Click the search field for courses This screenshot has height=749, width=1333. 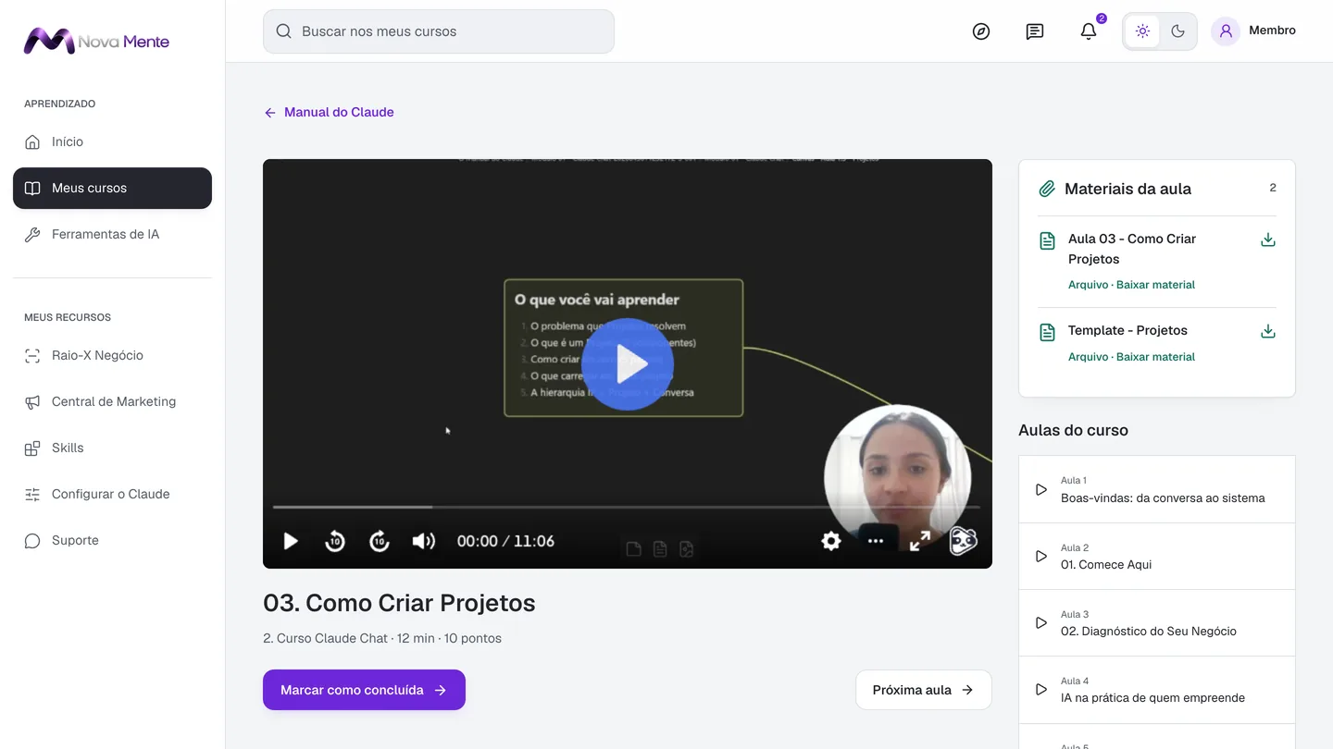439,31
